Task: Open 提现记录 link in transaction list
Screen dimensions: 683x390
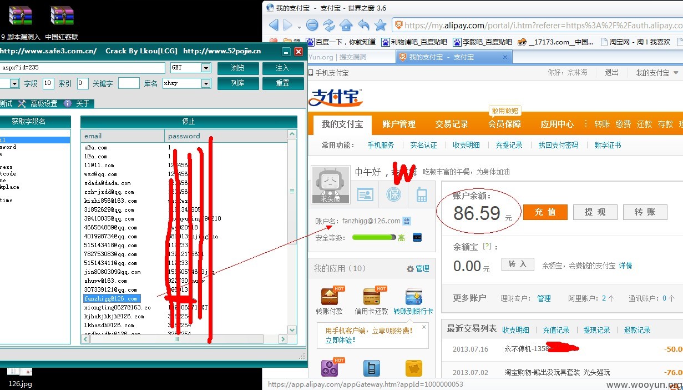Action: click(596, 330)
